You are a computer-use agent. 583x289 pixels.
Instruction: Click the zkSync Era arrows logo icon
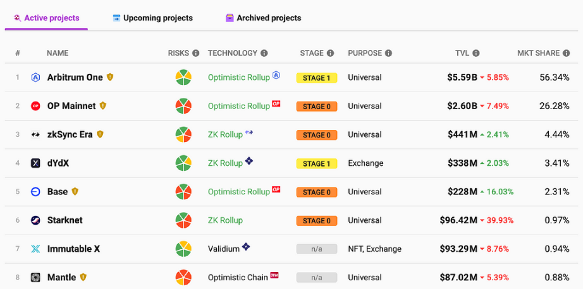coord(35,134)
